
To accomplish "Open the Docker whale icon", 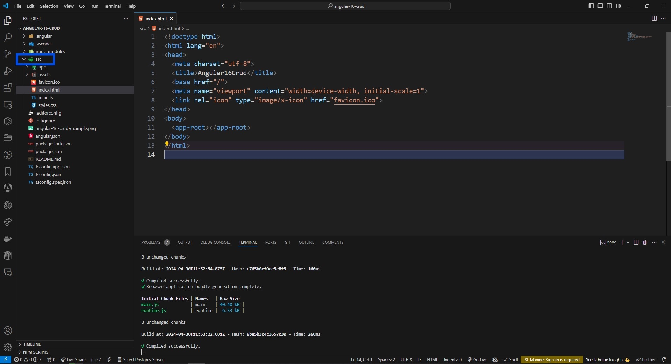I will point(8,239).
